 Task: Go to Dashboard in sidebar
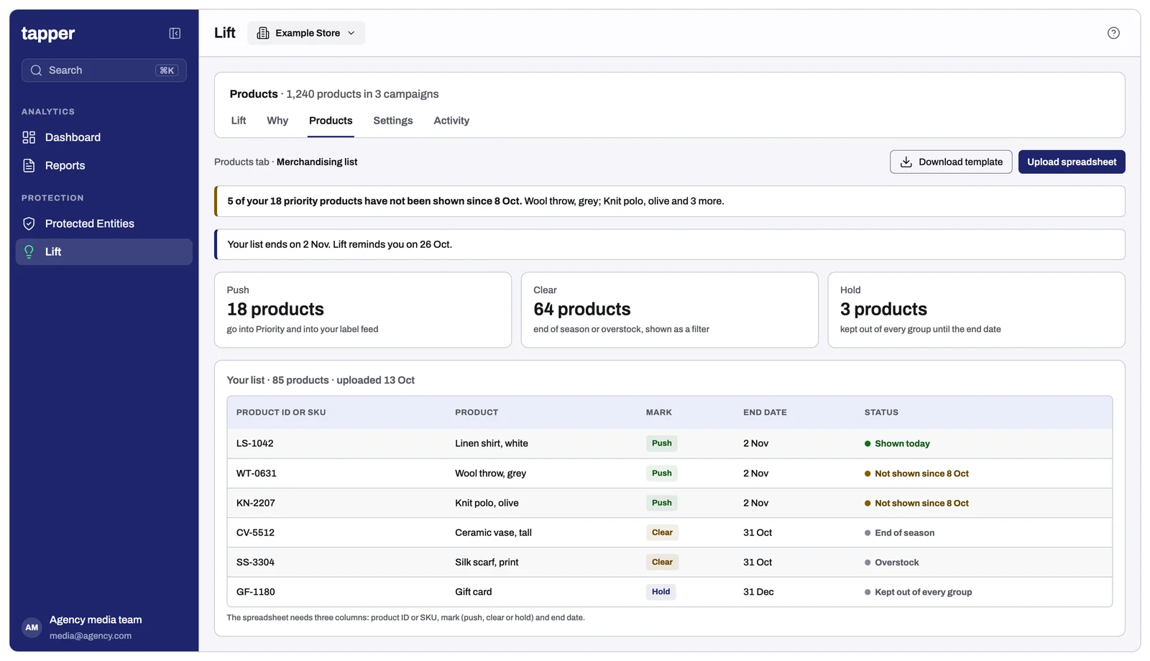(104, 137)
